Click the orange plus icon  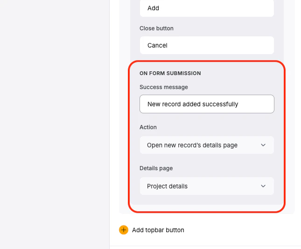pyautogui.click(x=124, y=230)
